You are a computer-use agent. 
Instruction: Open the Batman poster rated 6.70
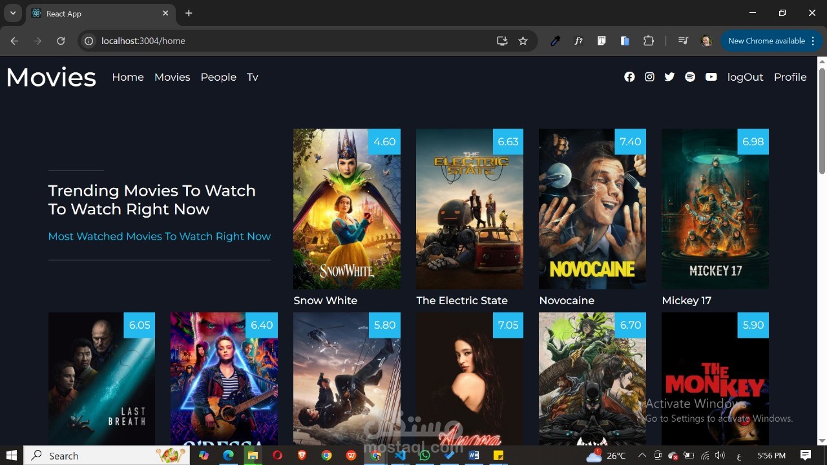592,378
